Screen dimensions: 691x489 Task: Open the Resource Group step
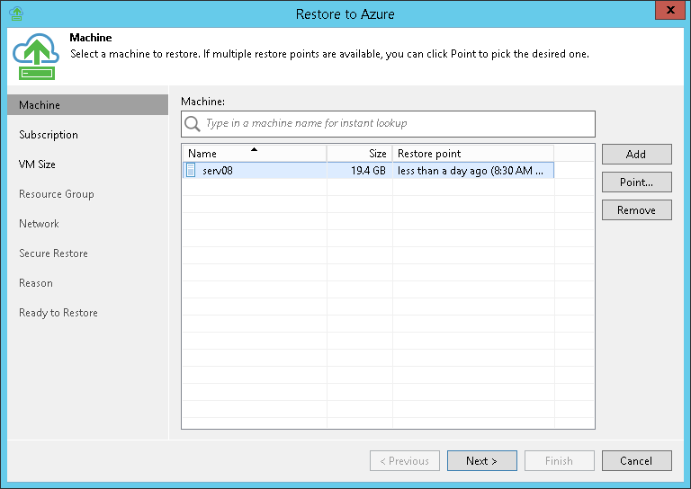pos(57,194)
